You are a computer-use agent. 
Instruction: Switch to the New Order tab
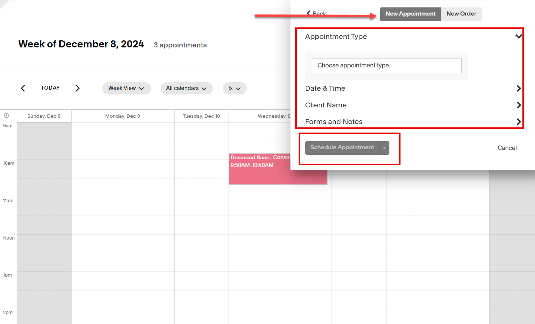click(461, 14)
